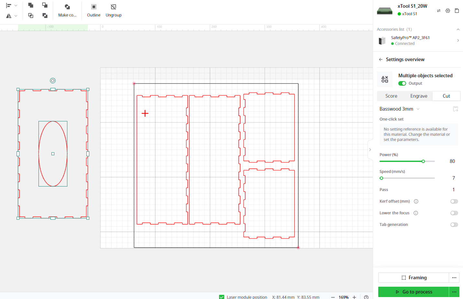Screen dimensions: 463x299
Task: Click the save material parameters icon
Action: pyautogui.click(x=456, y=109)
